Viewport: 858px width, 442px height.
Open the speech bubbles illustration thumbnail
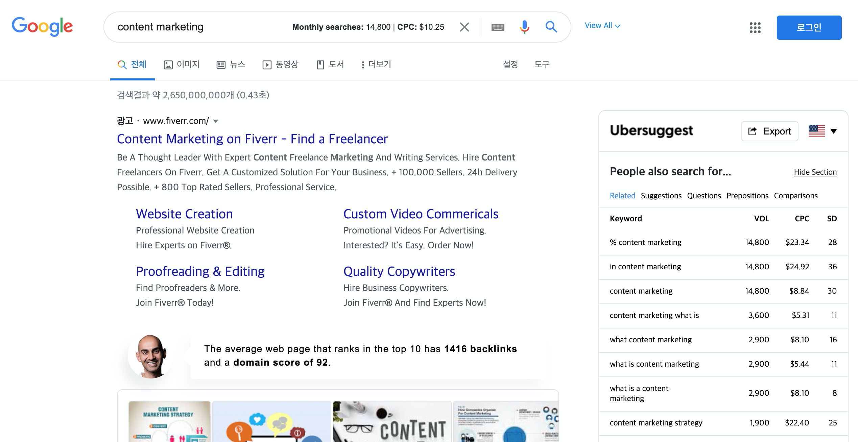(272, 422)
